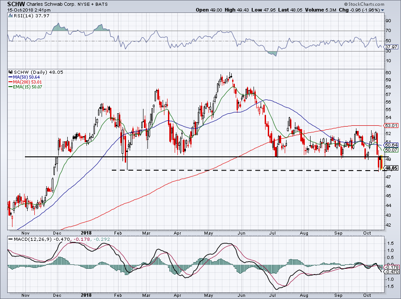Click the -0.178 tag on MACD right axis
This screenshot has height=299, width=401.
coord(392,267)
